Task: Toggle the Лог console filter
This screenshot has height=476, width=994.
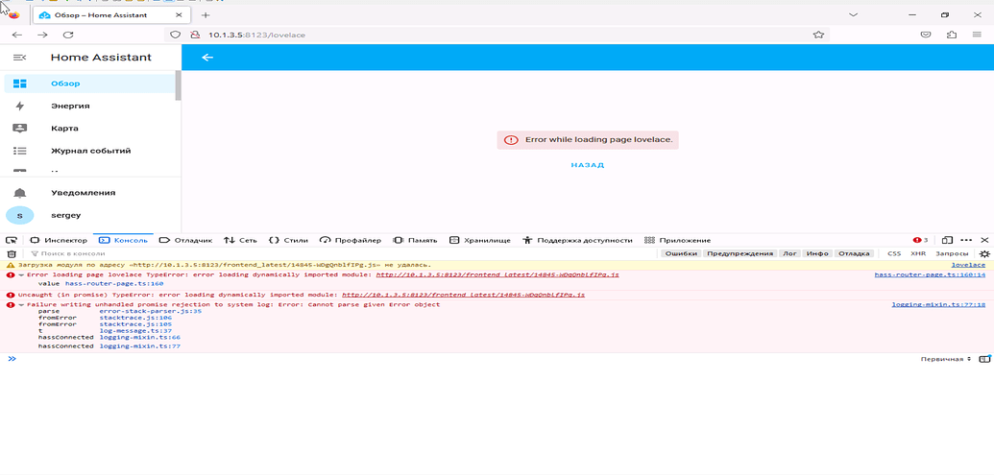Action: (789, 253)
